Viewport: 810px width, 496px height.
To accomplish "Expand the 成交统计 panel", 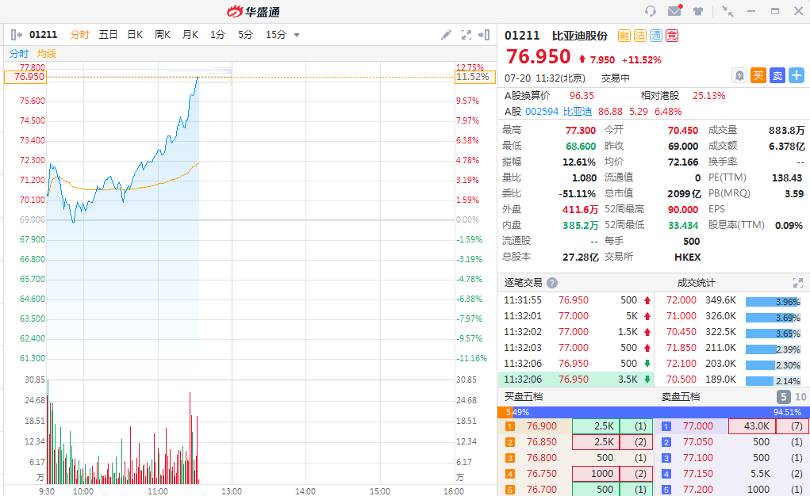I will (797, 283).
